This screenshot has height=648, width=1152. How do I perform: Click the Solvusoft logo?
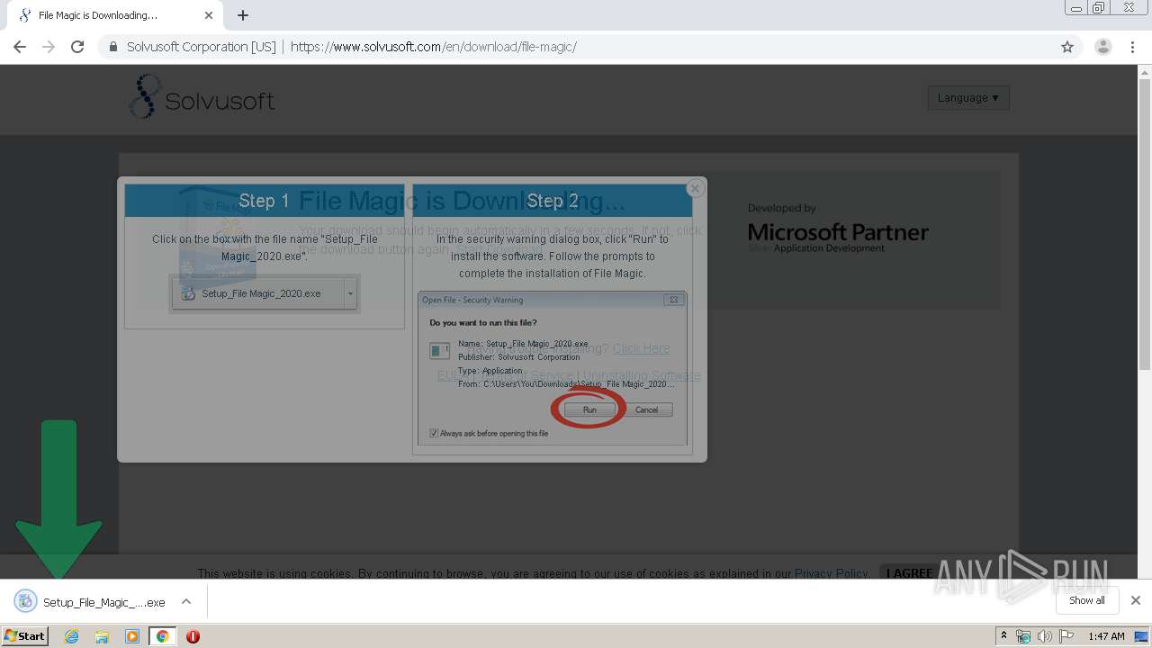pyautogui.click(x=202, y=97)
